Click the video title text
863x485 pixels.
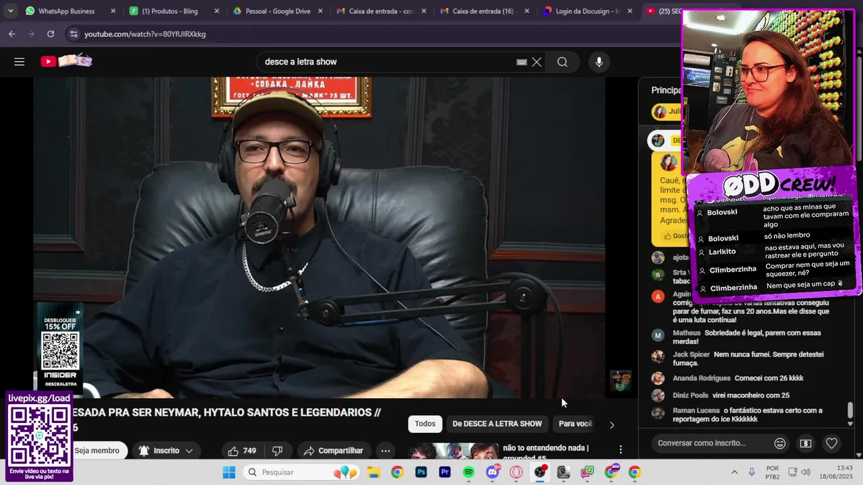click(226, 419)
